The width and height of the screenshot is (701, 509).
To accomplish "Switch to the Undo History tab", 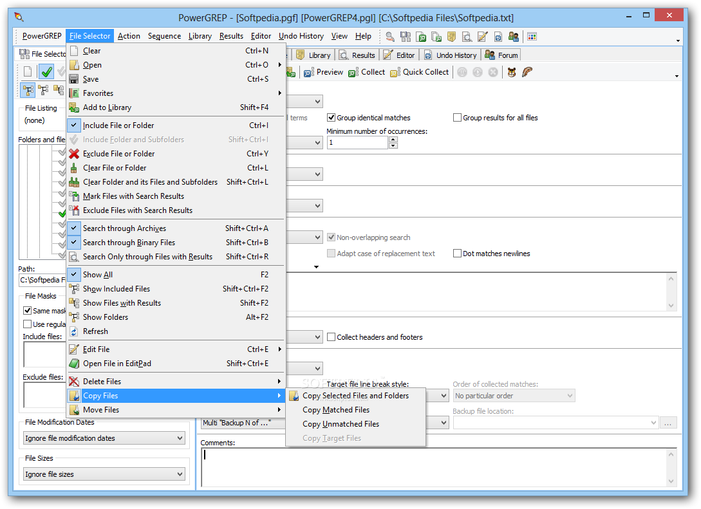I will point(451,55).
